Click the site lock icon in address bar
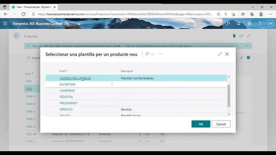 click(x=34, y=14)
